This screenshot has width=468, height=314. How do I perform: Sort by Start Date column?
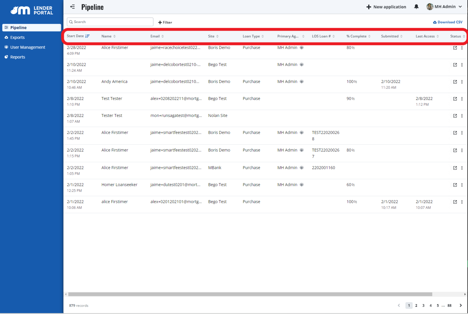pos(78,36)
